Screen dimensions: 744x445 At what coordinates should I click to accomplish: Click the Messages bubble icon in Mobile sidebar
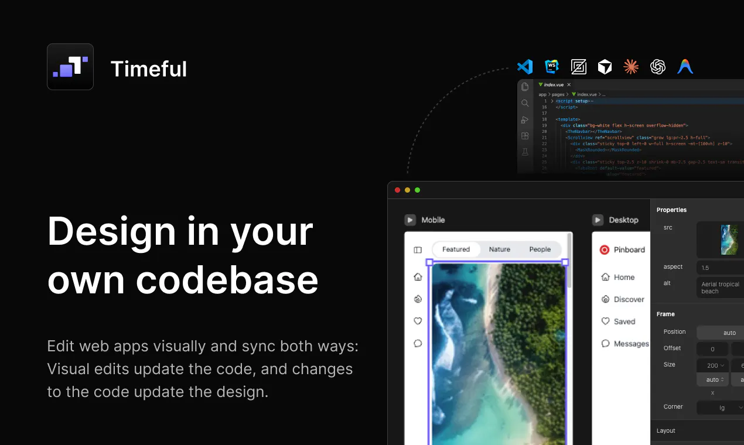(418, 343)
